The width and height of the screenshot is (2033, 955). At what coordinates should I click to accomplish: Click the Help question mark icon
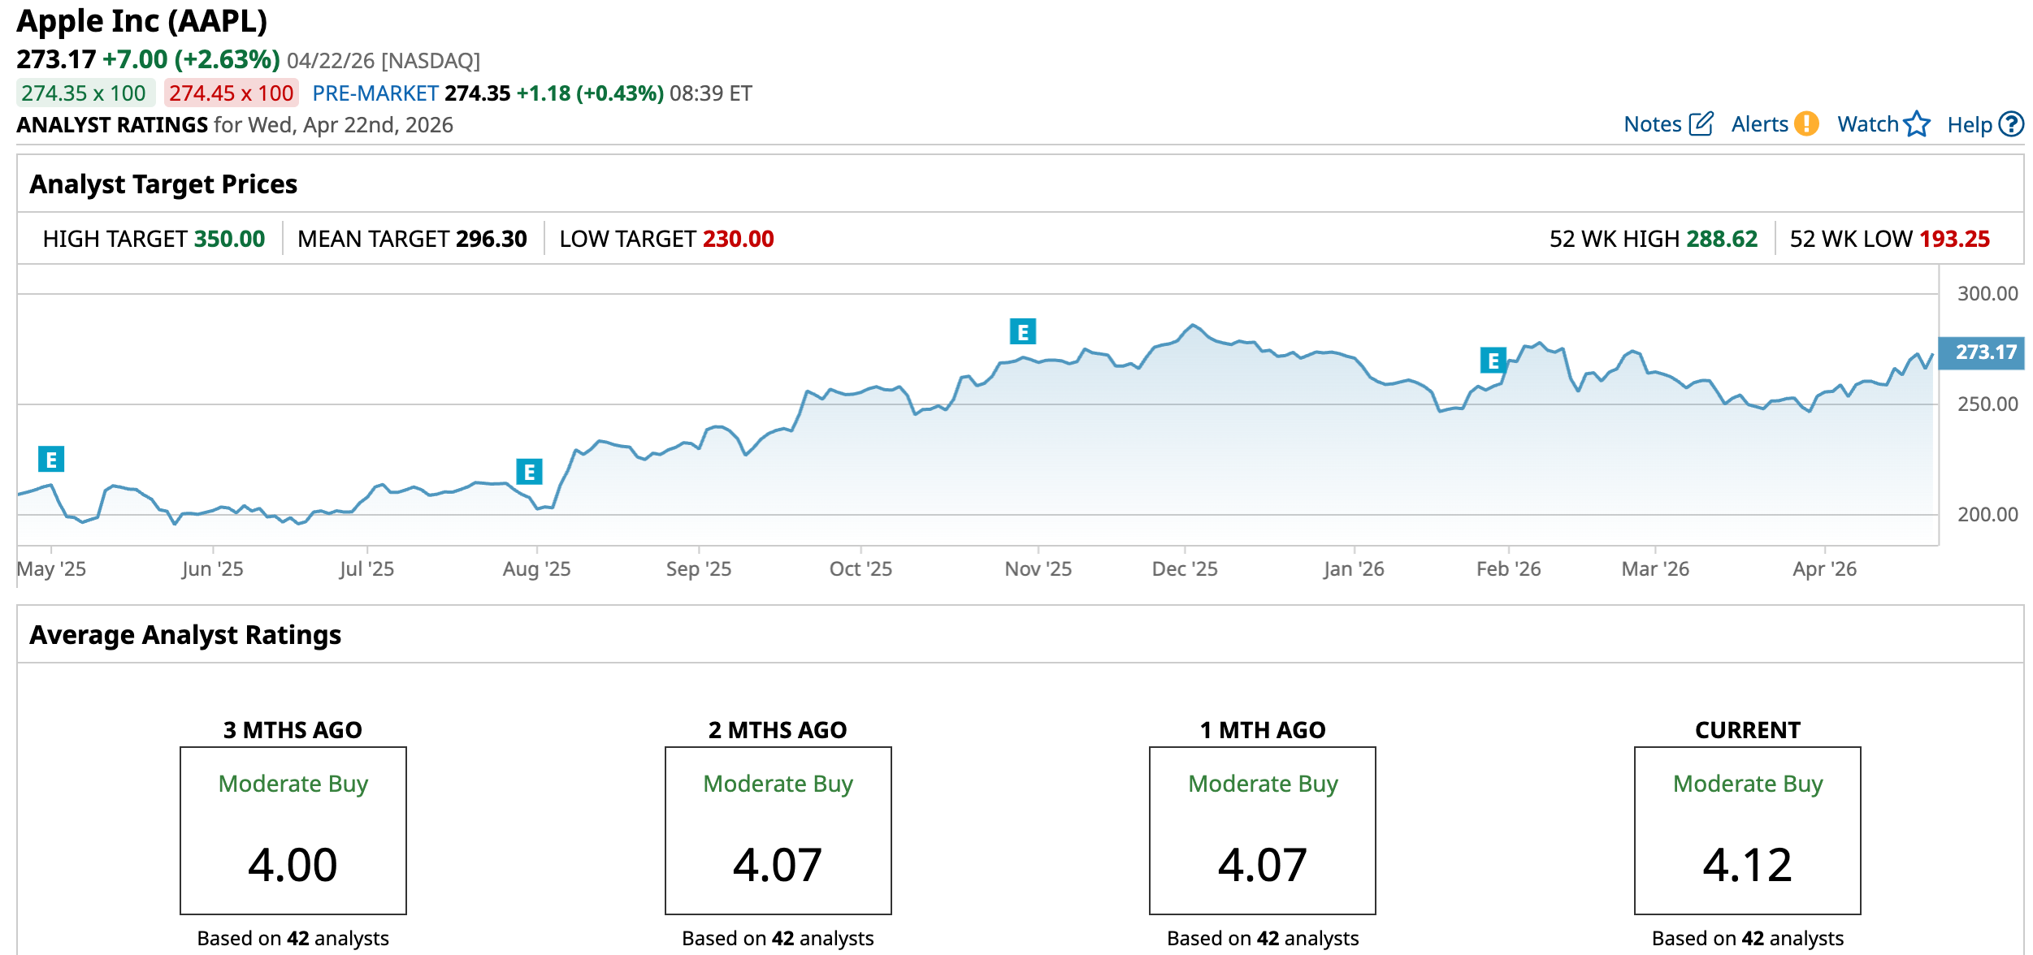[x=2011, y=123]
